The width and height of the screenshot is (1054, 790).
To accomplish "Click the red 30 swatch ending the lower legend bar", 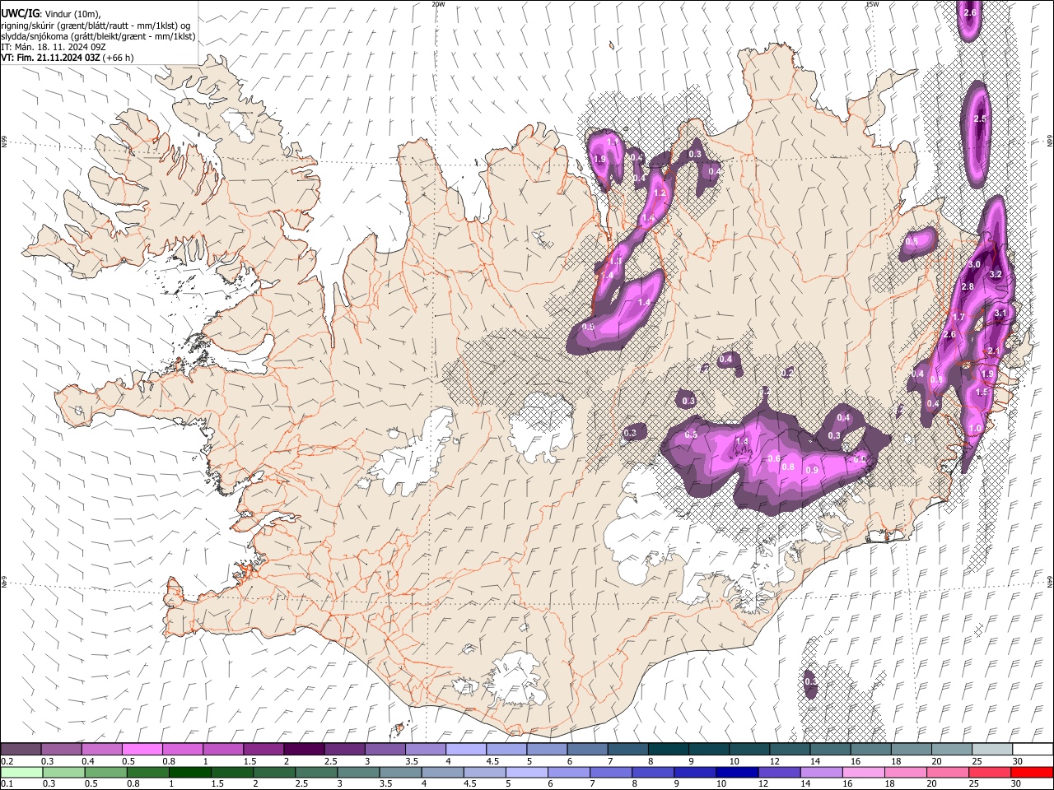I will click(1032, 772).
